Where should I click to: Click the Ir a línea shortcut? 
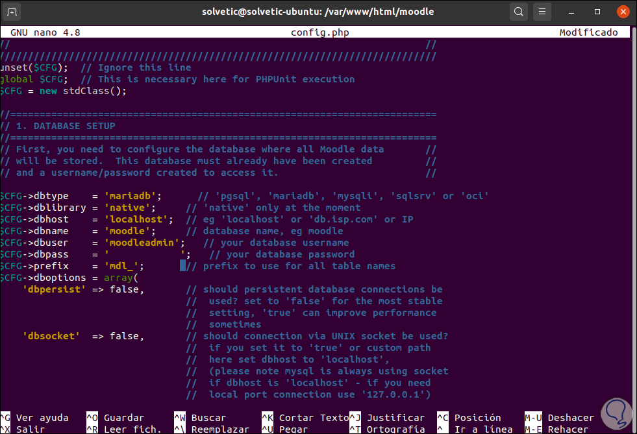pos(475,429)
